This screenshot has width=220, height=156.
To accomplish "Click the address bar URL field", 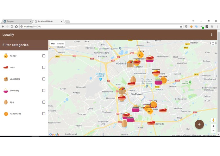I will pos(101,27).
